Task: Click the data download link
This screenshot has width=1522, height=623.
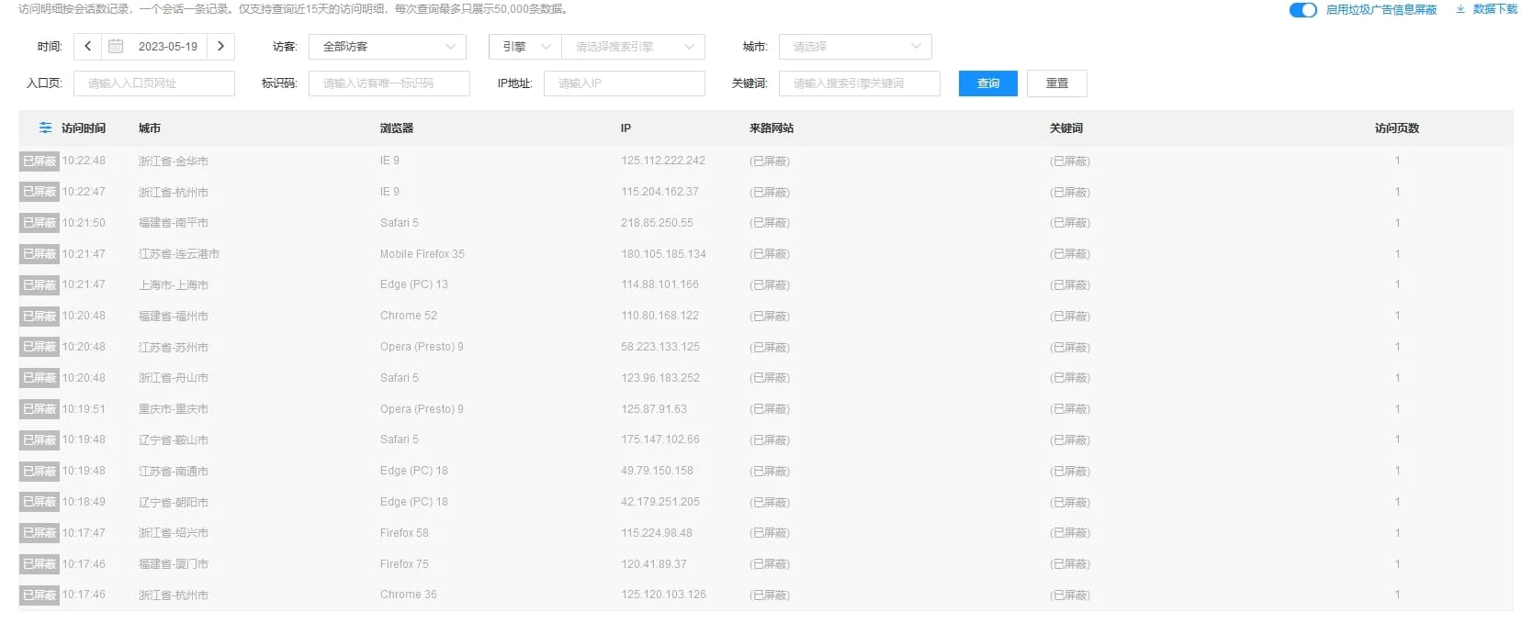Action: [x=1495, y=9]
